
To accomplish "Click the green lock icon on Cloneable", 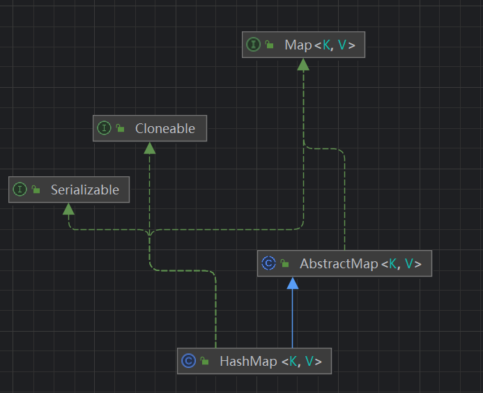I will click(x=120, y=128).
